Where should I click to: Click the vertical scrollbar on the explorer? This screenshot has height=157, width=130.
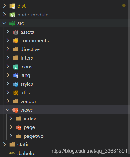click(129, 77)
